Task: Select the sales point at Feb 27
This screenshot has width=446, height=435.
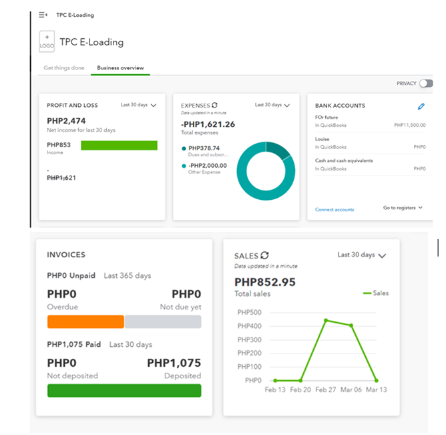Action: coord(326,320)
